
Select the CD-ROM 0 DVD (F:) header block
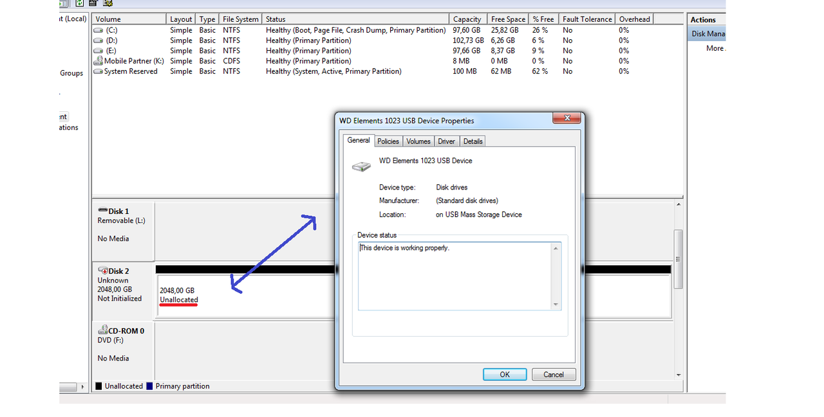123,351
